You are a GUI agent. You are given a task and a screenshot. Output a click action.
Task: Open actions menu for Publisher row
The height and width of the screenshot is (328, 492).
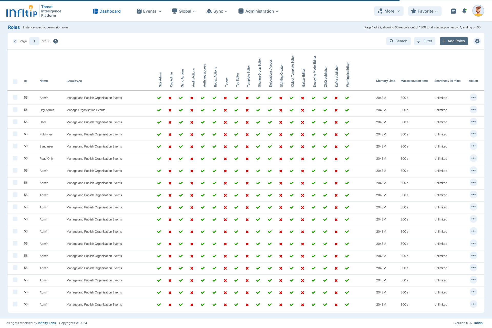[x=473, y=134]
